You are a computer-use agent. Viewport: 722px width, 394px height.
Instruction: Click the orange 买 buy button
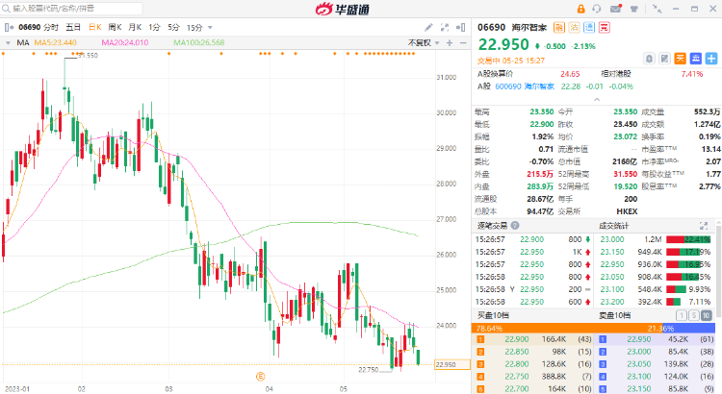(x=680, y=59)
